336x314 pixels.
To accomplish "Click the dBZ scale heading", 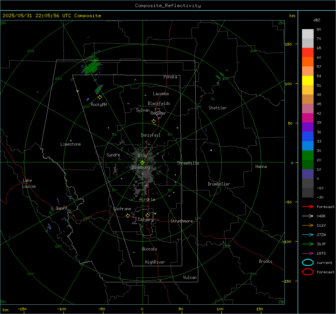I will coord(317,20).
